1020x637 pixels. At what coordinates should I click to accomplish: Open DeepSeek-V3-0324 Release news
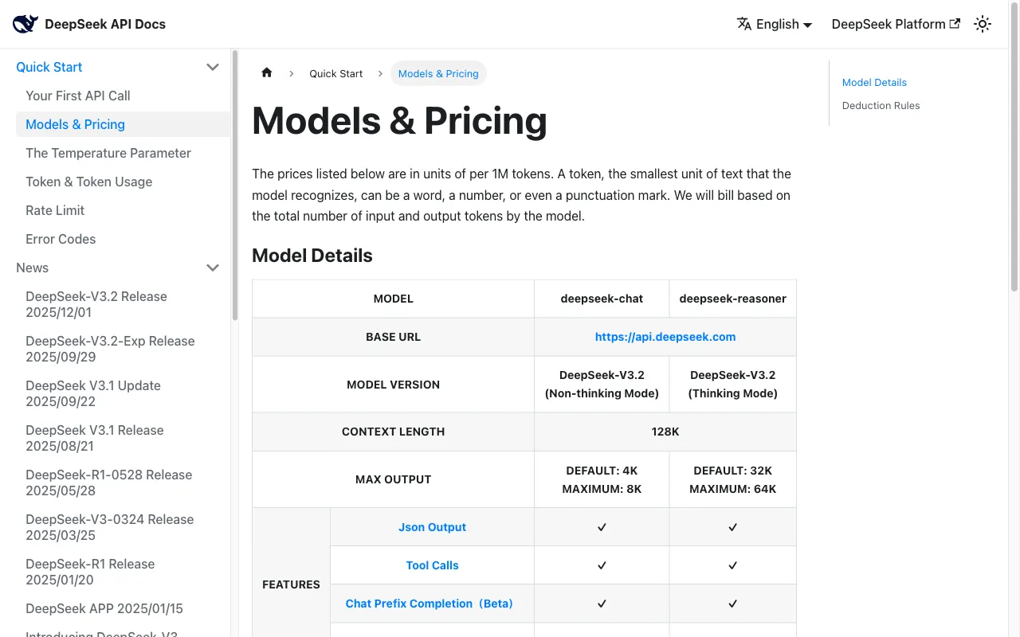(x=110, y=527)
